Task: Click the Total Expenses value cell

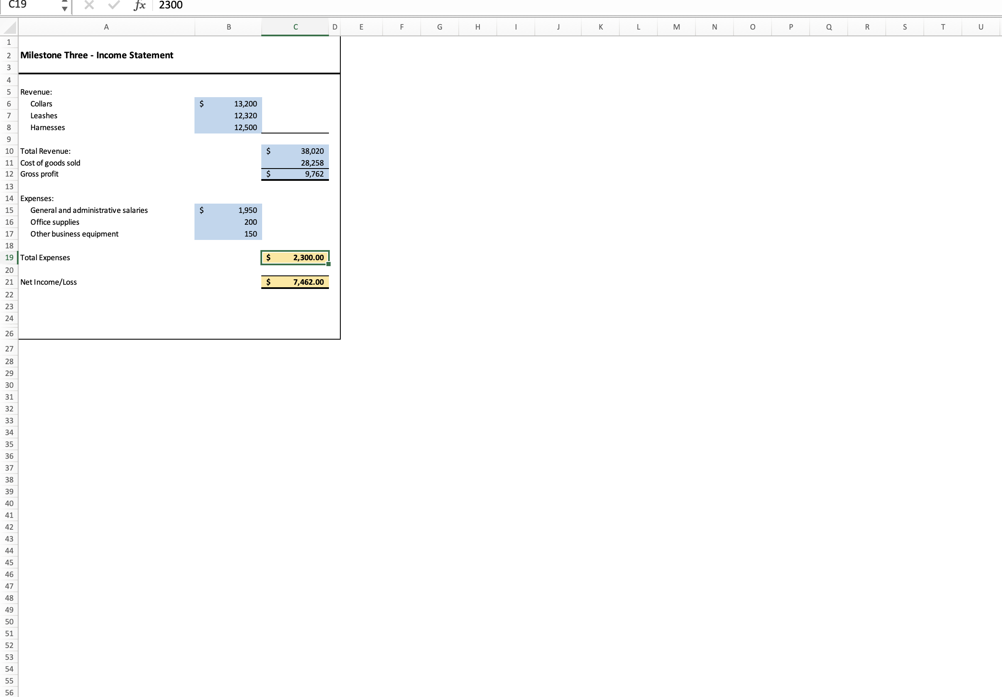Action: [x=295, y=257]
